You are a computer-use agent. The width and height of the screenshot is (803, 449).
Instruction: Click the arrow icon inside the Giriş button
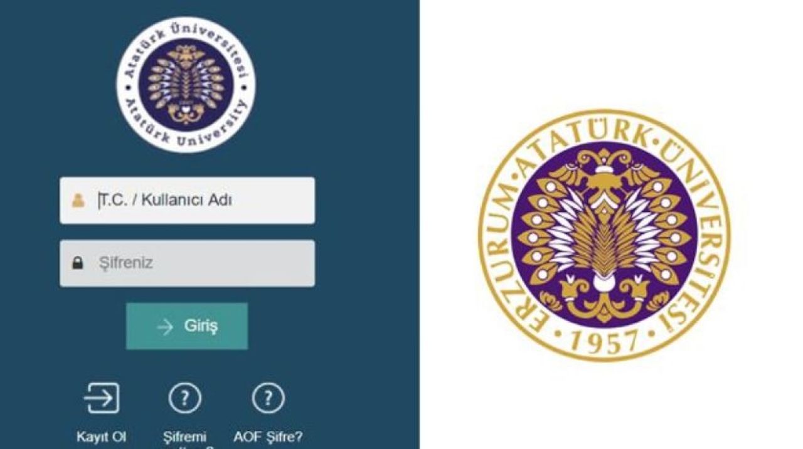165,327
